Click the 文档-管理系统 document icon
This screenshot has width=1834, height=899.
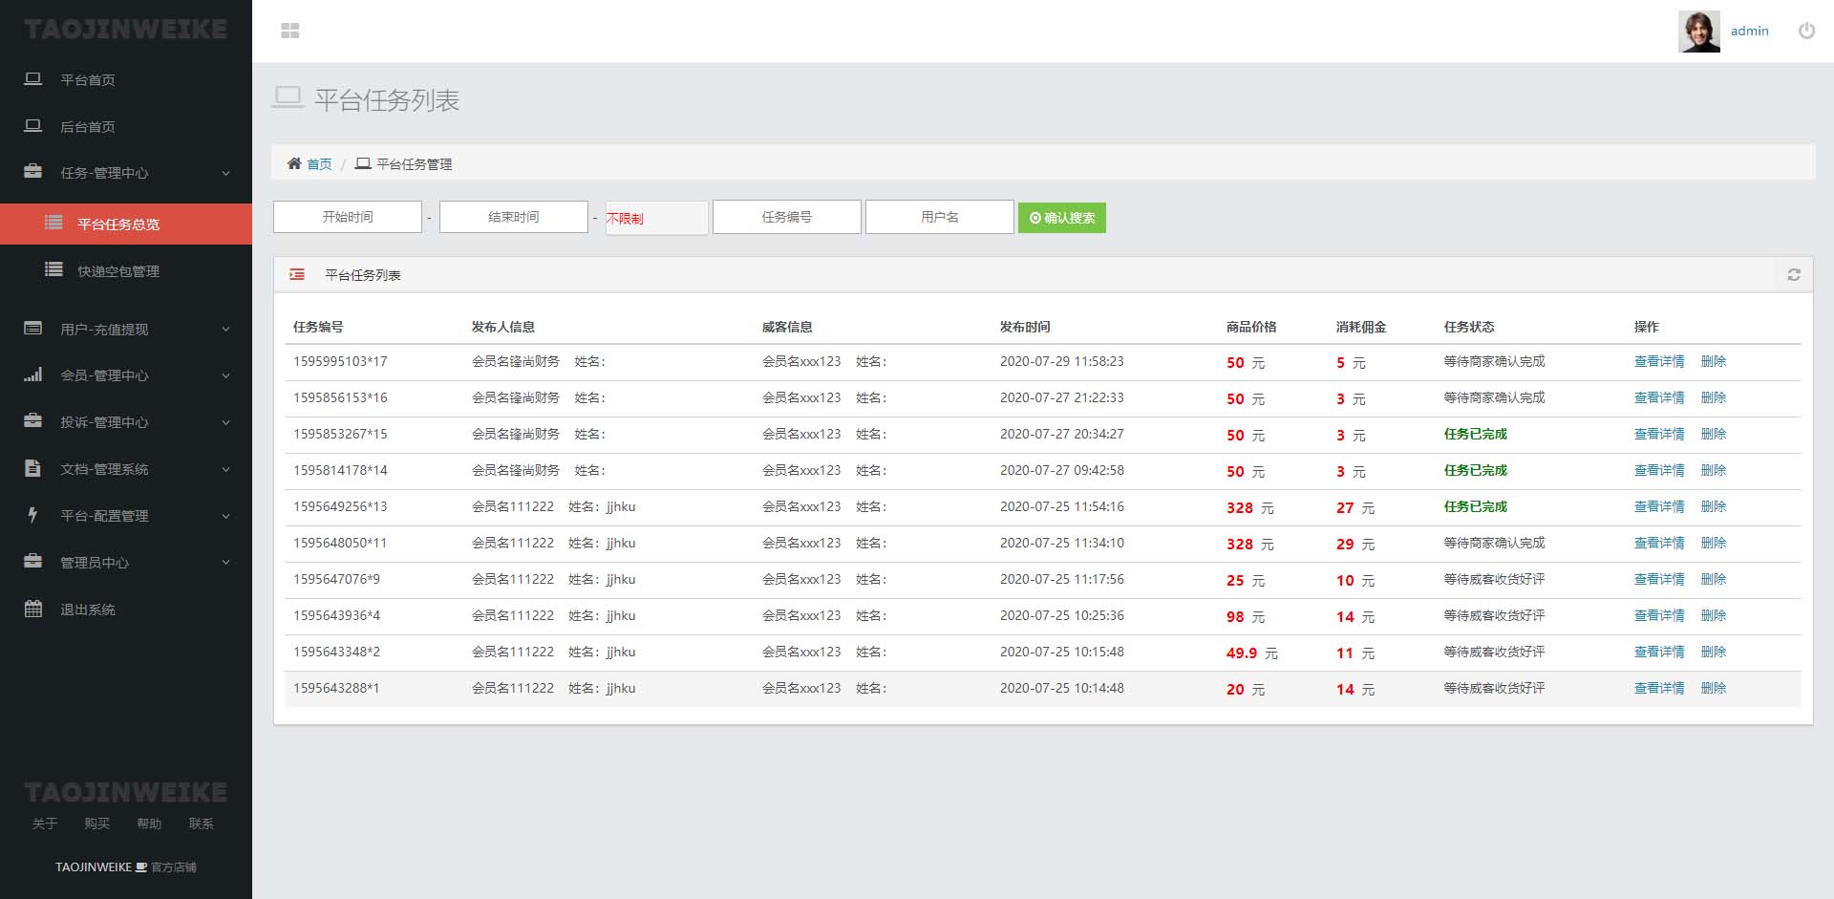(32, 468)
